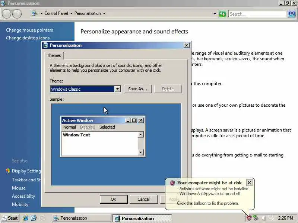
Task: Open the Mouse link in See also
Action: [19, 188]
